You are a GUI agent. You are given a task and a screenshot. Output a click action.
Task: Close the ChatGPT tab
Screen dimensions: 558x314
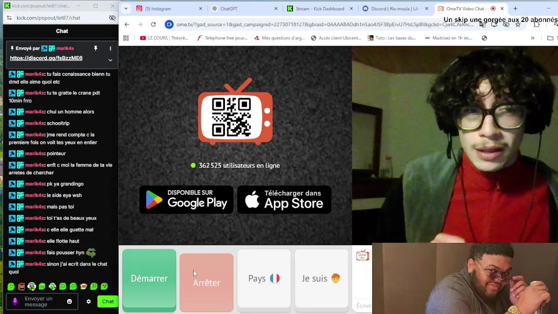[x=276, y=9]
